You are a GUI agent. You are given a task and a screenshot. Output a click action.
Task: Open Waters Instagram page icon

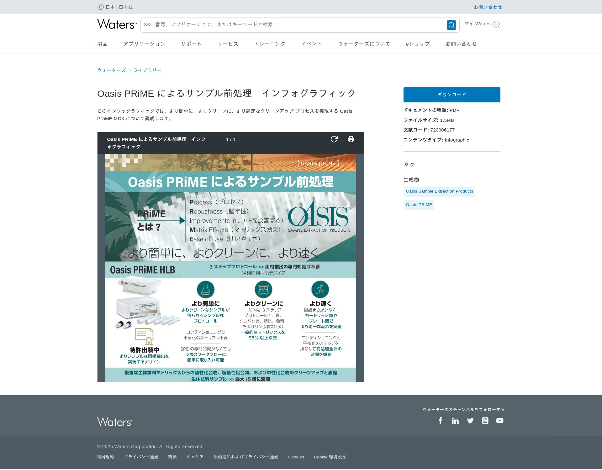point(485,421)
